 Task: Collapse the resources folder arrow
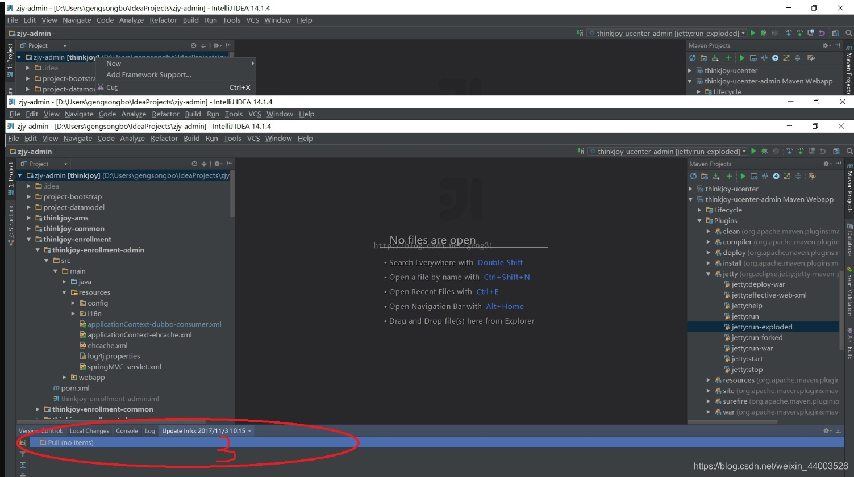tap(64, 292)
